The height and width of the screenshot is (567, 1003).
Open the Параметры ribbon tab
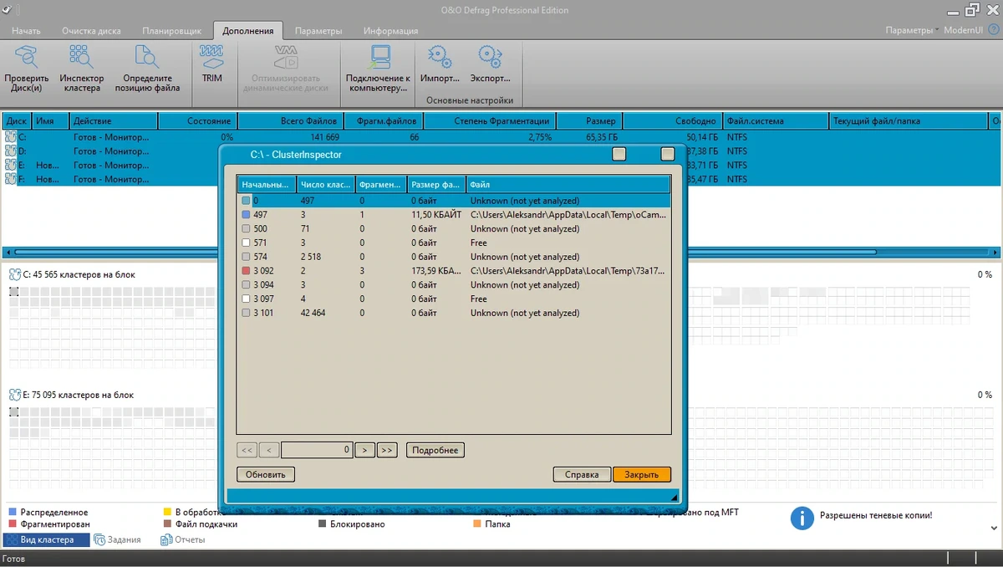point(318,31)
